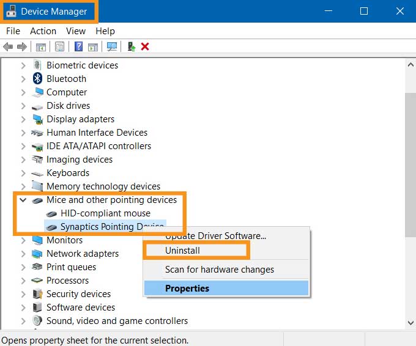Select the IDE ATA/ATAPI controllers label

pos(98,146)
